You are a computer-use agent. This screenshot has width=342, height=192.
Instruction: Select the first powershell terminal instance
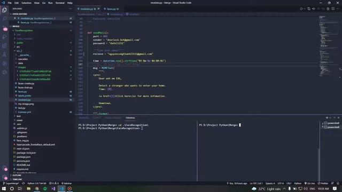coord(331,123)
